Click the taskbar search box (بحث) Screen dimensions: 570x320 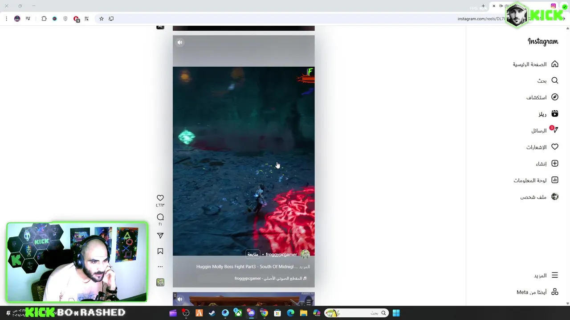click(356, 313)
